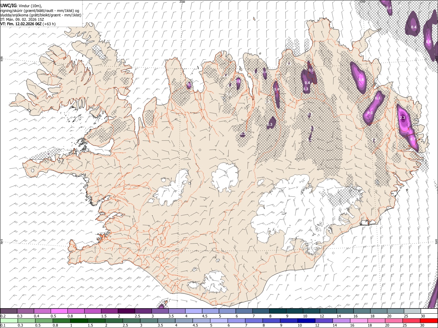Screen dimensions: 438x328
Task: Click the medium blue 8 rain-scale swatch
Action: coord(271,320)
